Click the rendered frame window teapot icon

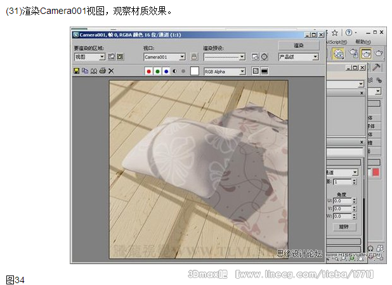coord(366,54)
